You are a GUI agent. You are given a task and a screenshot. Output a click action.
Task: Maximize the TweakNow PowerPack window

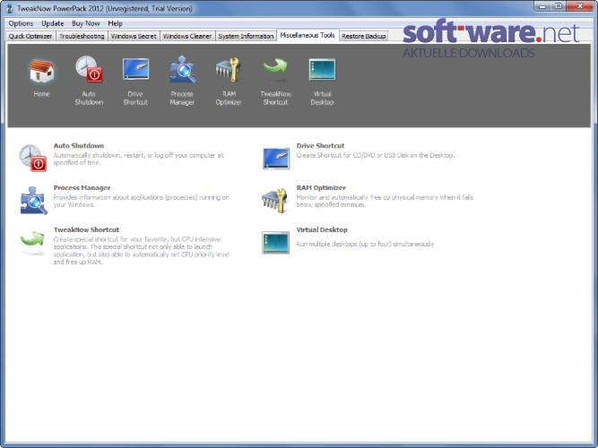click(559, 6)
